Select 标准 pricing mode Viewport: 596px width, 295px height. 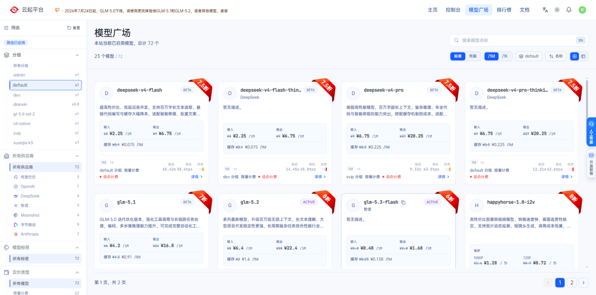[458, 56]
